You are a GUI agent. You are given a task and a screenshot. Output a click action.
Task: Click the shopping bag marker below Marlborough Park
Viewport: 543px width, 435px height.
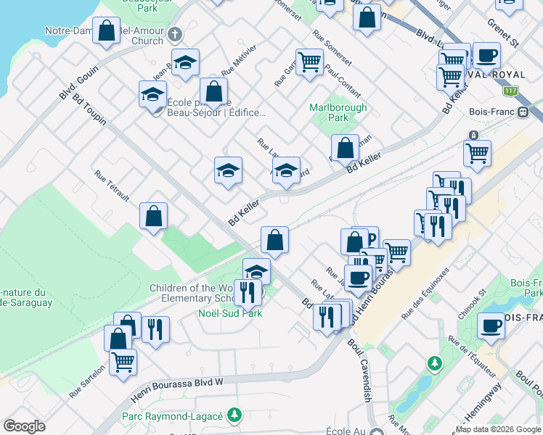coord(345,149)
